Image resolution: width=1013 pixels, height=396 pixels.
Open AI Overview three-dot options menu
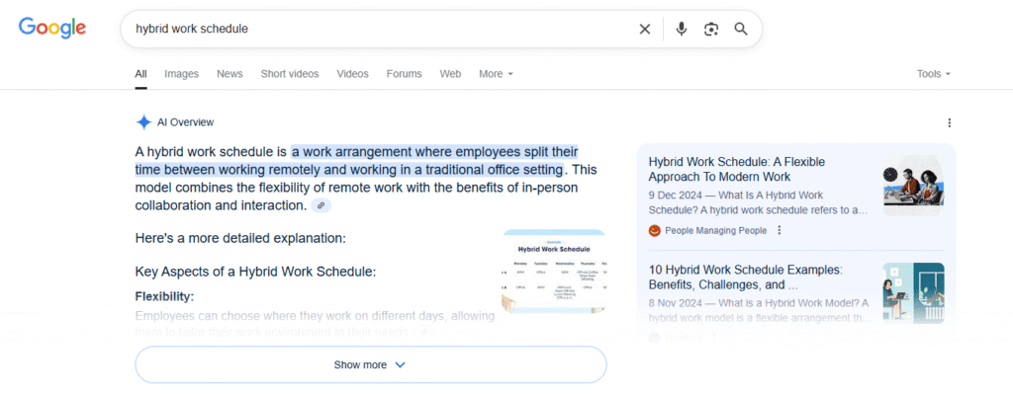(950, 122)
